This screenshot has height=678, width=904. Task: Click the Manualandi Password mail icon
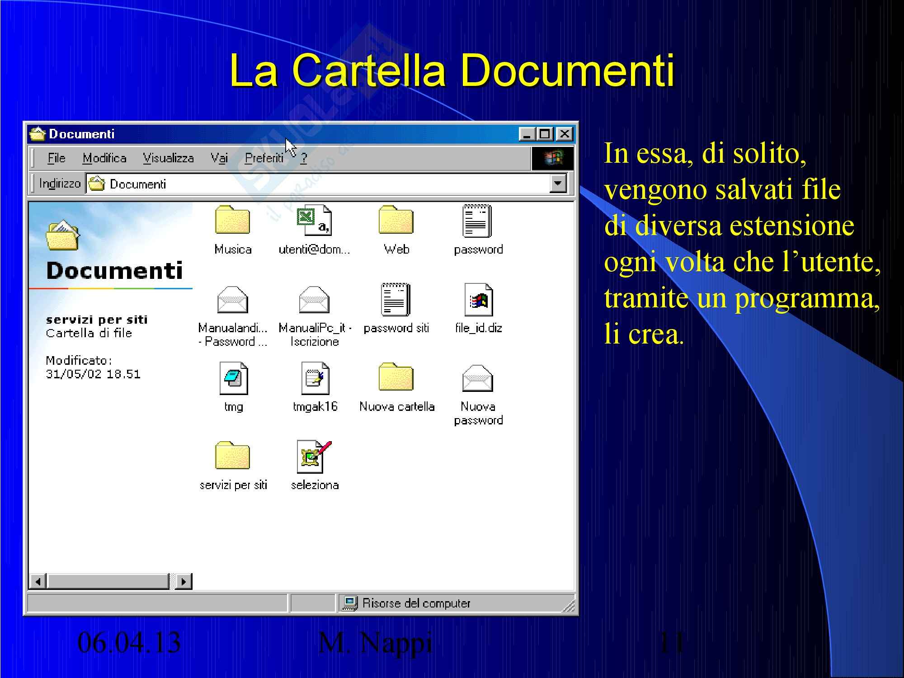[232, 300]
